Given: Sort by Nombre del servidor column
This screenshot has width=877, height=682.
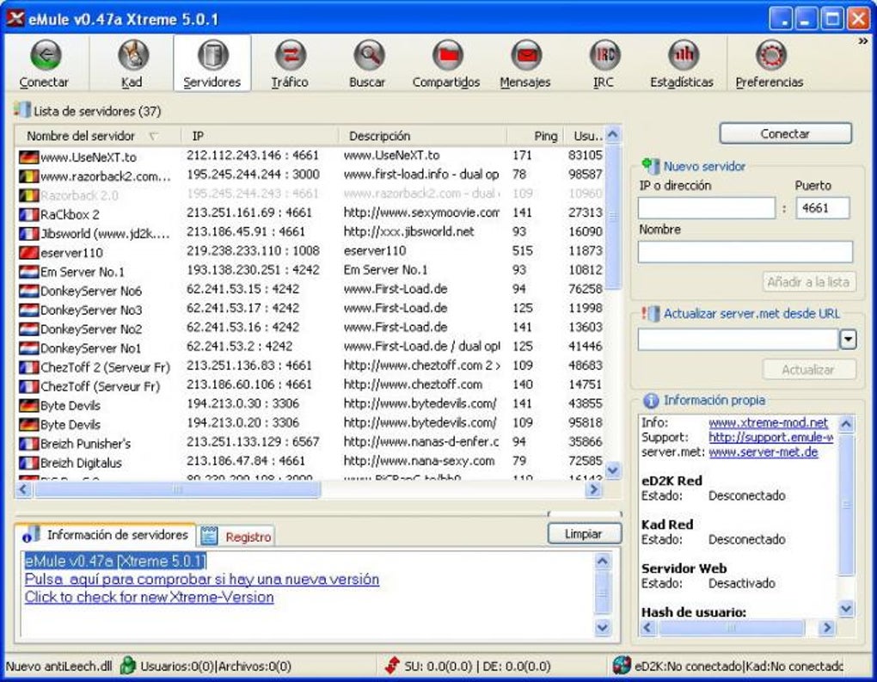Looking at the screenshot, I should (x=81, y=136).
